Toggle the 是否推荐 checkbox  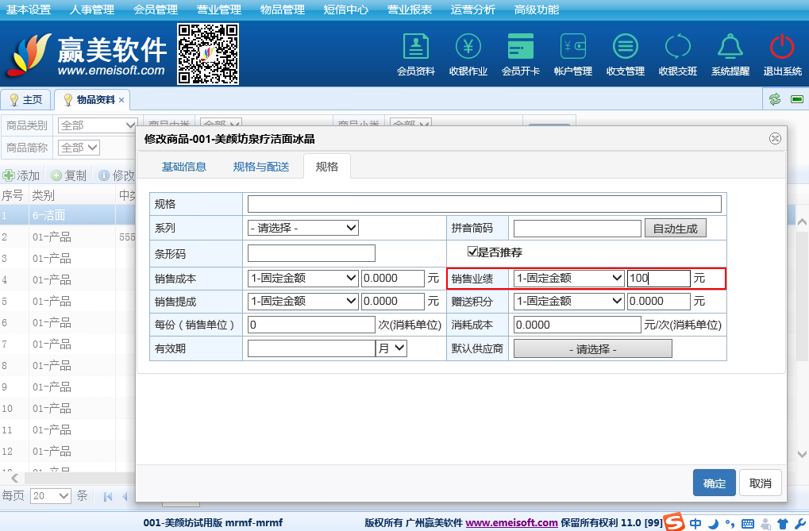point(472,252)
